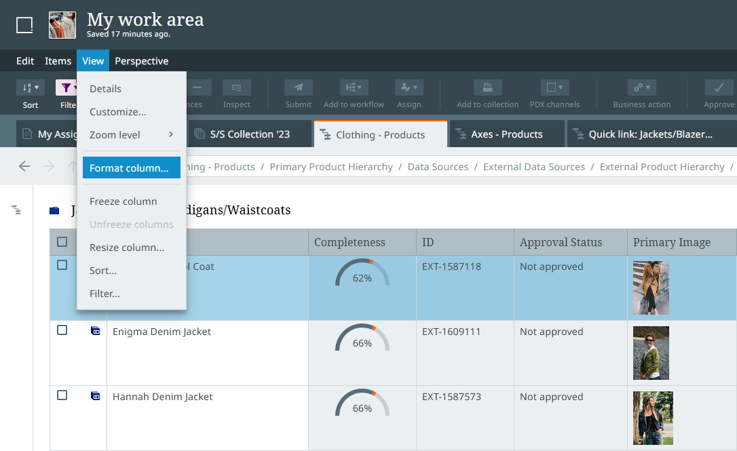Check the Hannah Denim Jacket row checkbox
737x451 pixels.
tap(62, 395)
